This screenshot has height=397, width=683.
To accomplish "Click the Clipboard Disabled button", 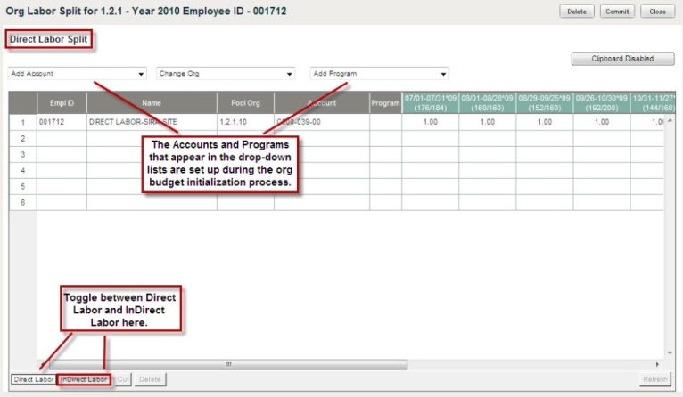I will click(x=622, y=59).
